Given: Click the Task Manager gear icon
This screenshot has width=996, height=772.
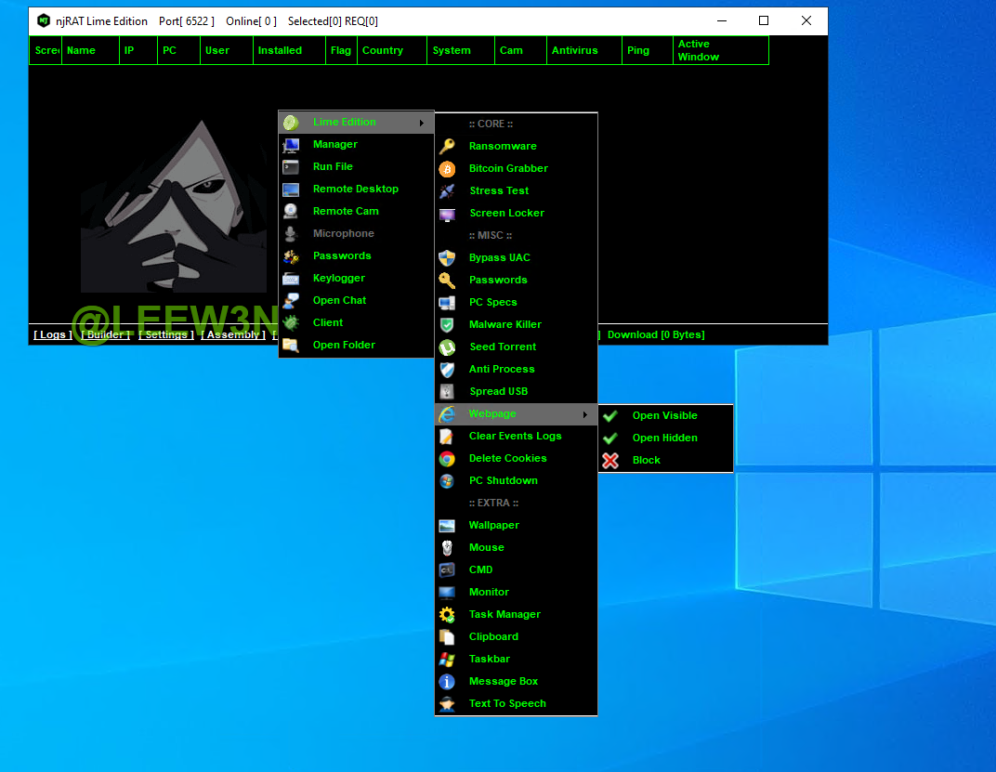Looking at the screenshot, I should (x=447, y=615).
